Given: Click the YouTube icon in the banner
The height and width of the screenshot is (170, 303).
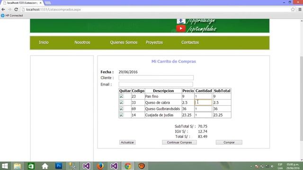Looking at the screenshot, I should tap(181, 28).
